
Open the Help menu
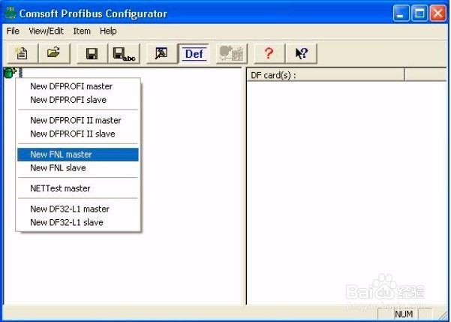(108, 31)
